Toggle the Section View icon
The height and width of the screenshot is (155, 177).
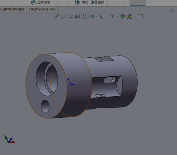78,16
